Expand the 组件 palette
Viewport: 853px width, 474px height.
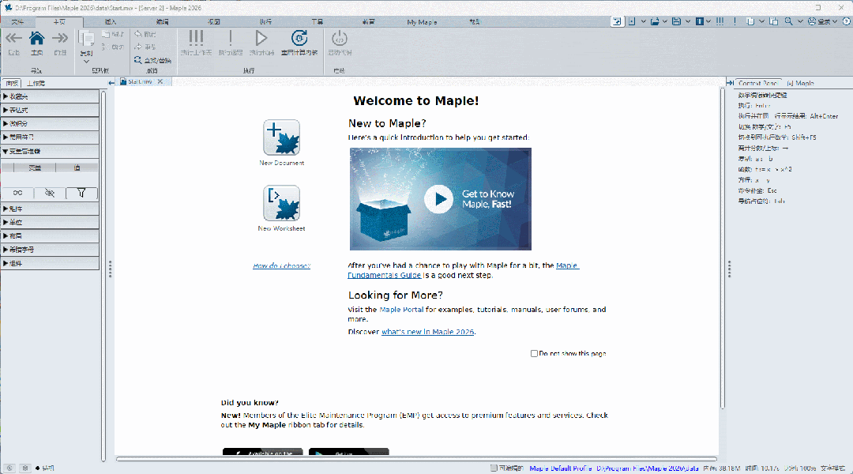pyautogui.click(x=50, y=263)
